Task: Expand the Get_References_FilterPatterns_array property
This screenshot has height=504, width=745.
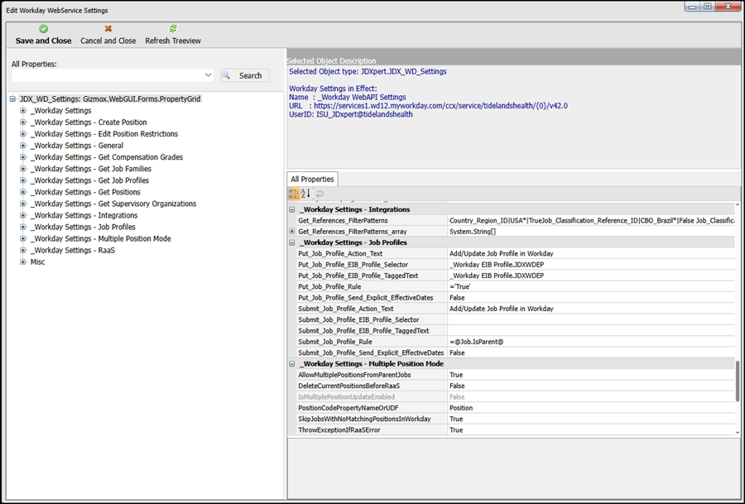Action: [291, 232]
